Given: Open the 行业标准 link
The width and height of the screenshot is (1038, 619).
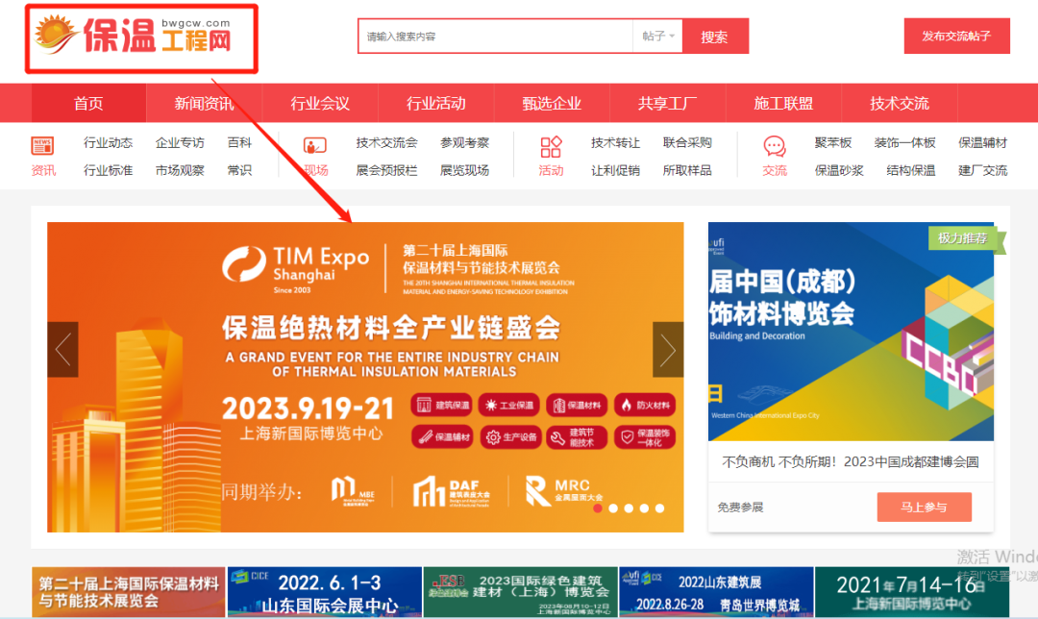Looking at the screenshot, I should (108, 170).
